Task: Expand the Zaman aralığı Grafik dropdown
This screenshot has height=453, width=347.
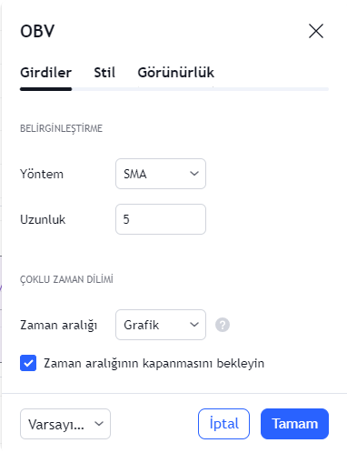Action: tap(161, 325)
